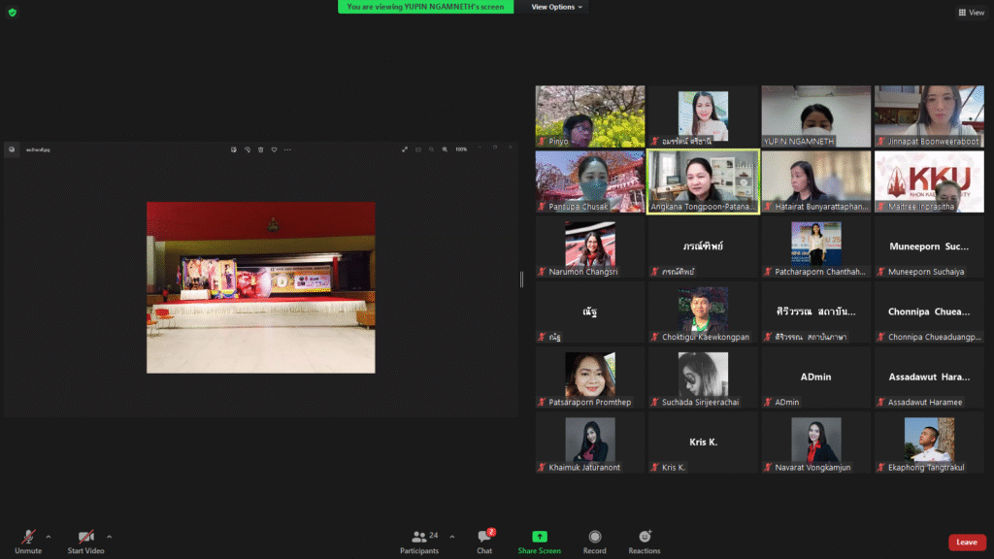Click the green encryption shield icon
This screenshot has width=994, height=559.
[x=12, y=13]
